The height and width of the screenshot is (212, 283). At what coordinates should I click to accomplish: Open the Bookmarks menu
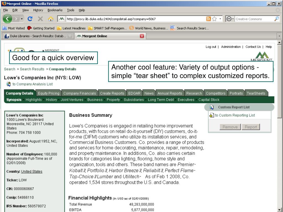tap(55, 10)
